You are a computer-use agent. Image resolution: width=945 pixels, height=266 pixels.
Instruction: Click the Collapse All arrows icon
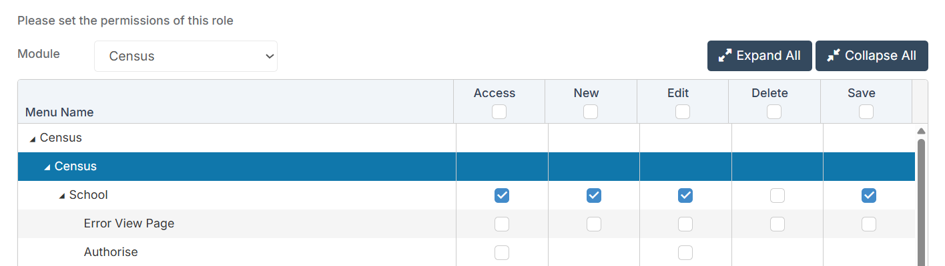click(x=833, y=56)
